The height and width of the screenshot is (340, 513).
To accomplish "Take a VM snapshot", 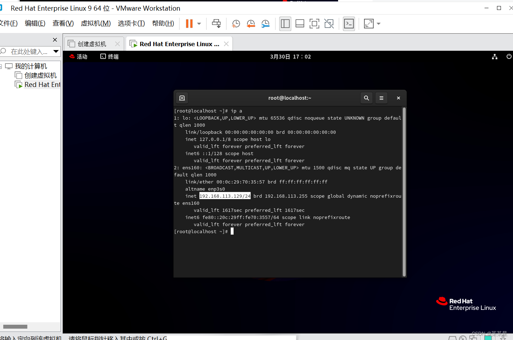I will coord(236,24).
